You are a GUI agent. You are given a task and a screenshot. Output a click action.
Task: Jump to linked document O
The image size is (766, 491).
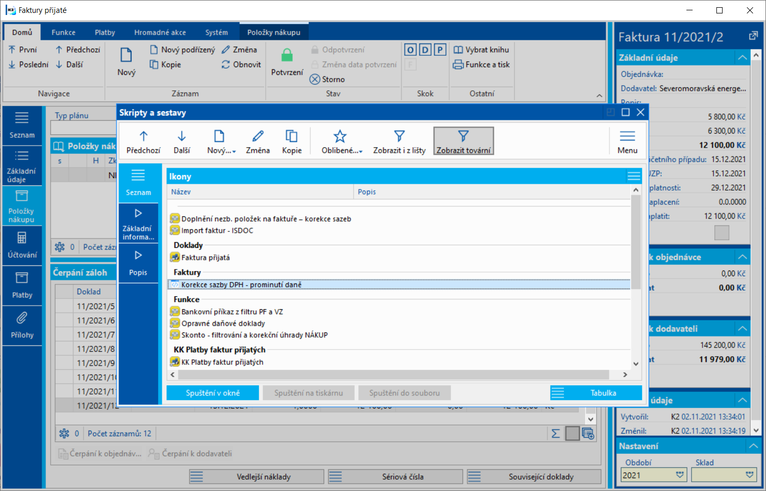(410, 50)
